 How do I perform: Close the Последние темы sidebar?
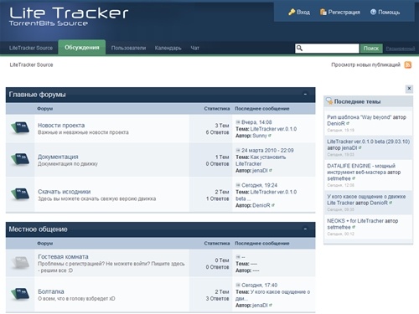[409, 89]
